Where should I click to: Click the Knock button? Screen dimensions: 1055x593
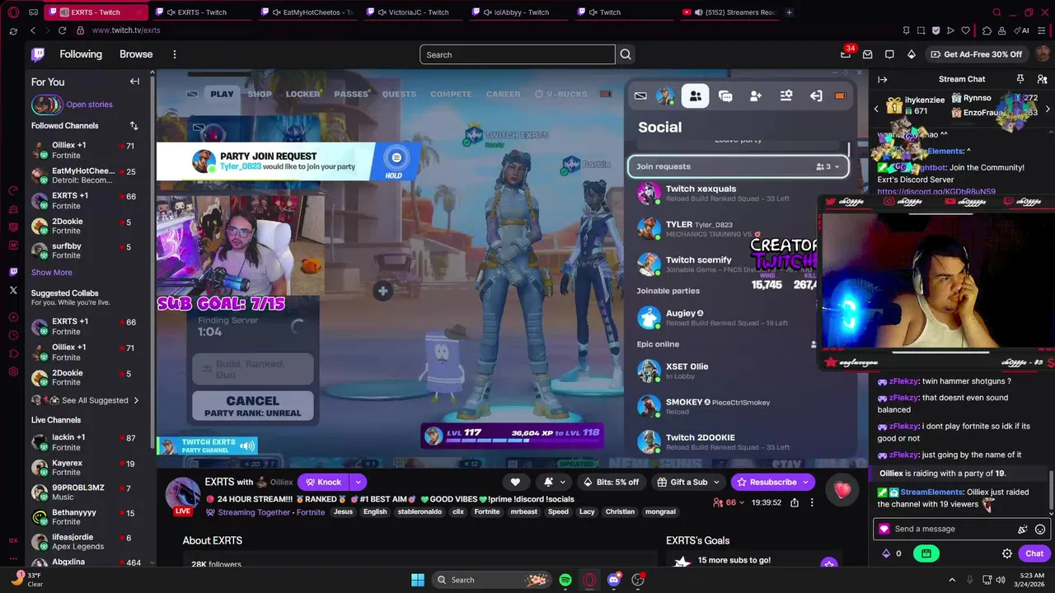tap(322, 482)
